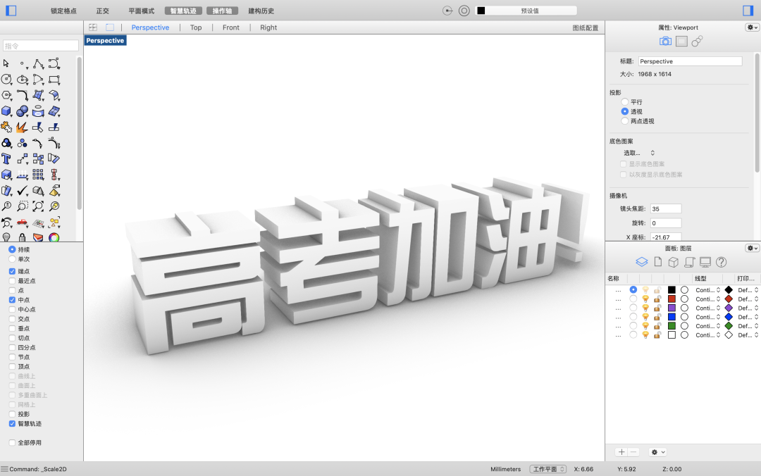This screenshot has width=761, height=476.
Task: Switch to the Front viewport tab
Action: tap(230, 27)
